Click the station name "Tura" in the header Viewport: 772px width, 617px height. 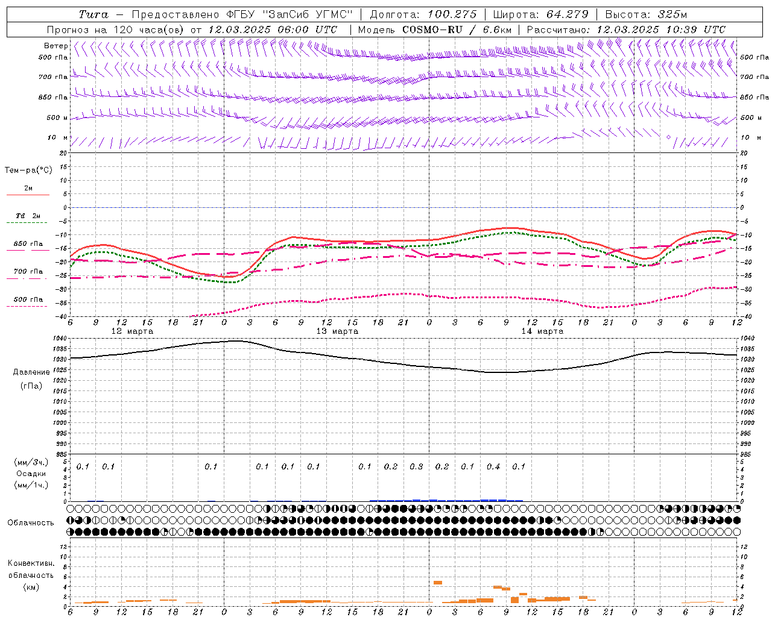(x=94, y=14)
